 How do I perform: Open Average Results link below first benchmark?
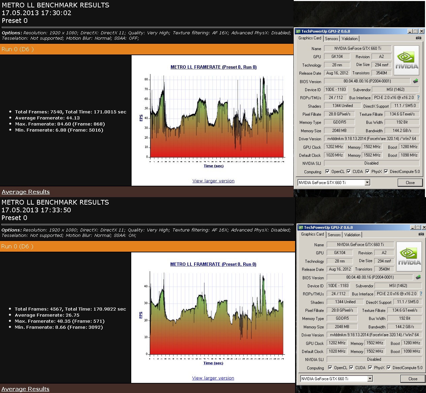click(26, 192)
